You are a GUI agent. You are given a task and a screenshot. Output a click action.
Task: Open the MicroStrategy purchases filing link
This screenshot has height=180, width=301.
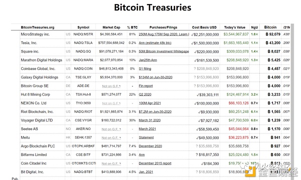(x=164, y=34)
